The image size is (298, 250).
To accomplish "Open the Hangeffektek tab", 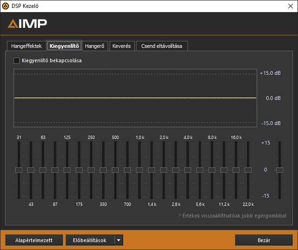I will pos(26,46).
